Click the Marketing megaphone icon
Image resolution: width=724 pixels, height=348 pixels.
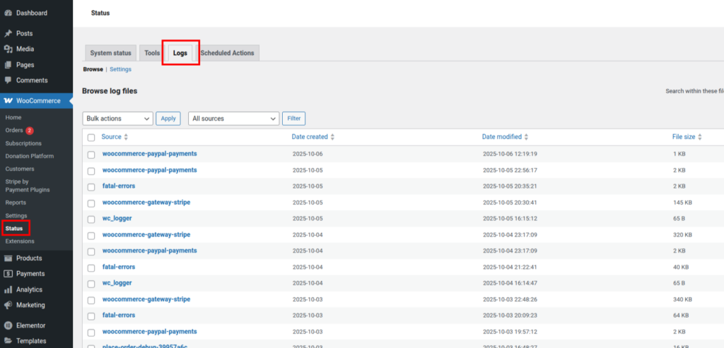[8, 305]
